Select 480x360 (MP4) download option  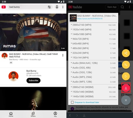point(93,48)
